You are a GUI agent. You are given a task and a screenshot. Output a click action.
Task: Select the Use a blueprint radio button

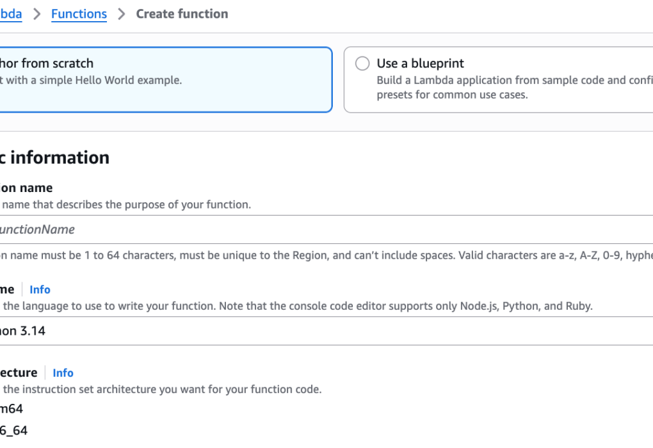362,63
